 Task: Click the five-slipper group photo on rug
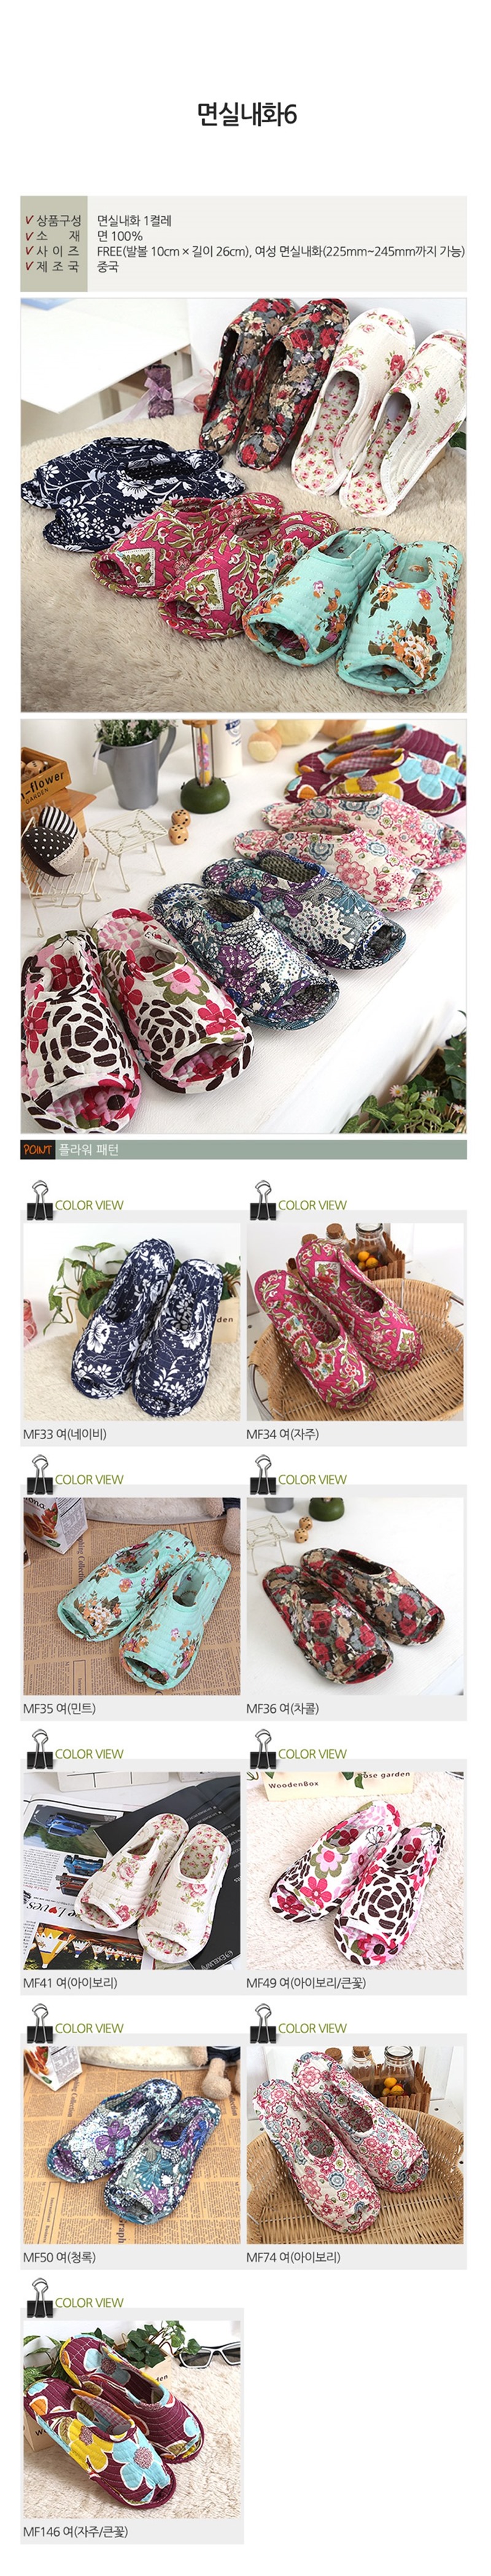(x=243, y=504)
